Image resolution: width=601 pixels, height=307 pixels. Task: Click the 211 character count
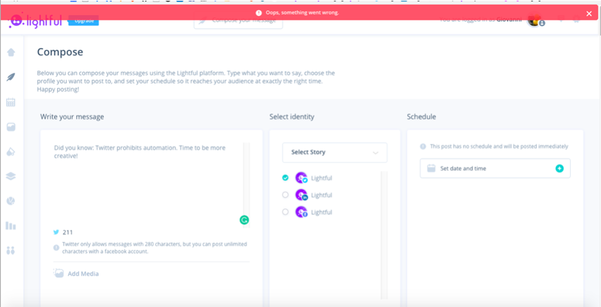(x=68, y=232)
